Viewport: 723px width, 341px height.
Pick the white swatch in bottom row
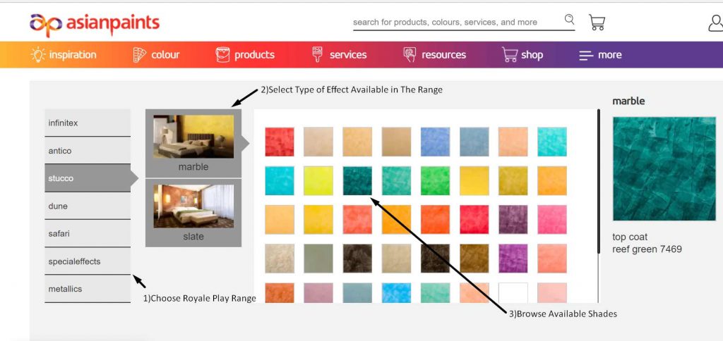(x=513, y=292)
